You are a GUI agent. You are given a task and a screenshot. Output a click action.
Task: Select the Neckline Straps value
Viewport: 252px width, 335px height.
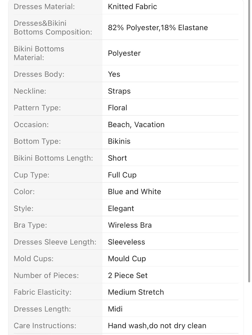coord(119,91)
